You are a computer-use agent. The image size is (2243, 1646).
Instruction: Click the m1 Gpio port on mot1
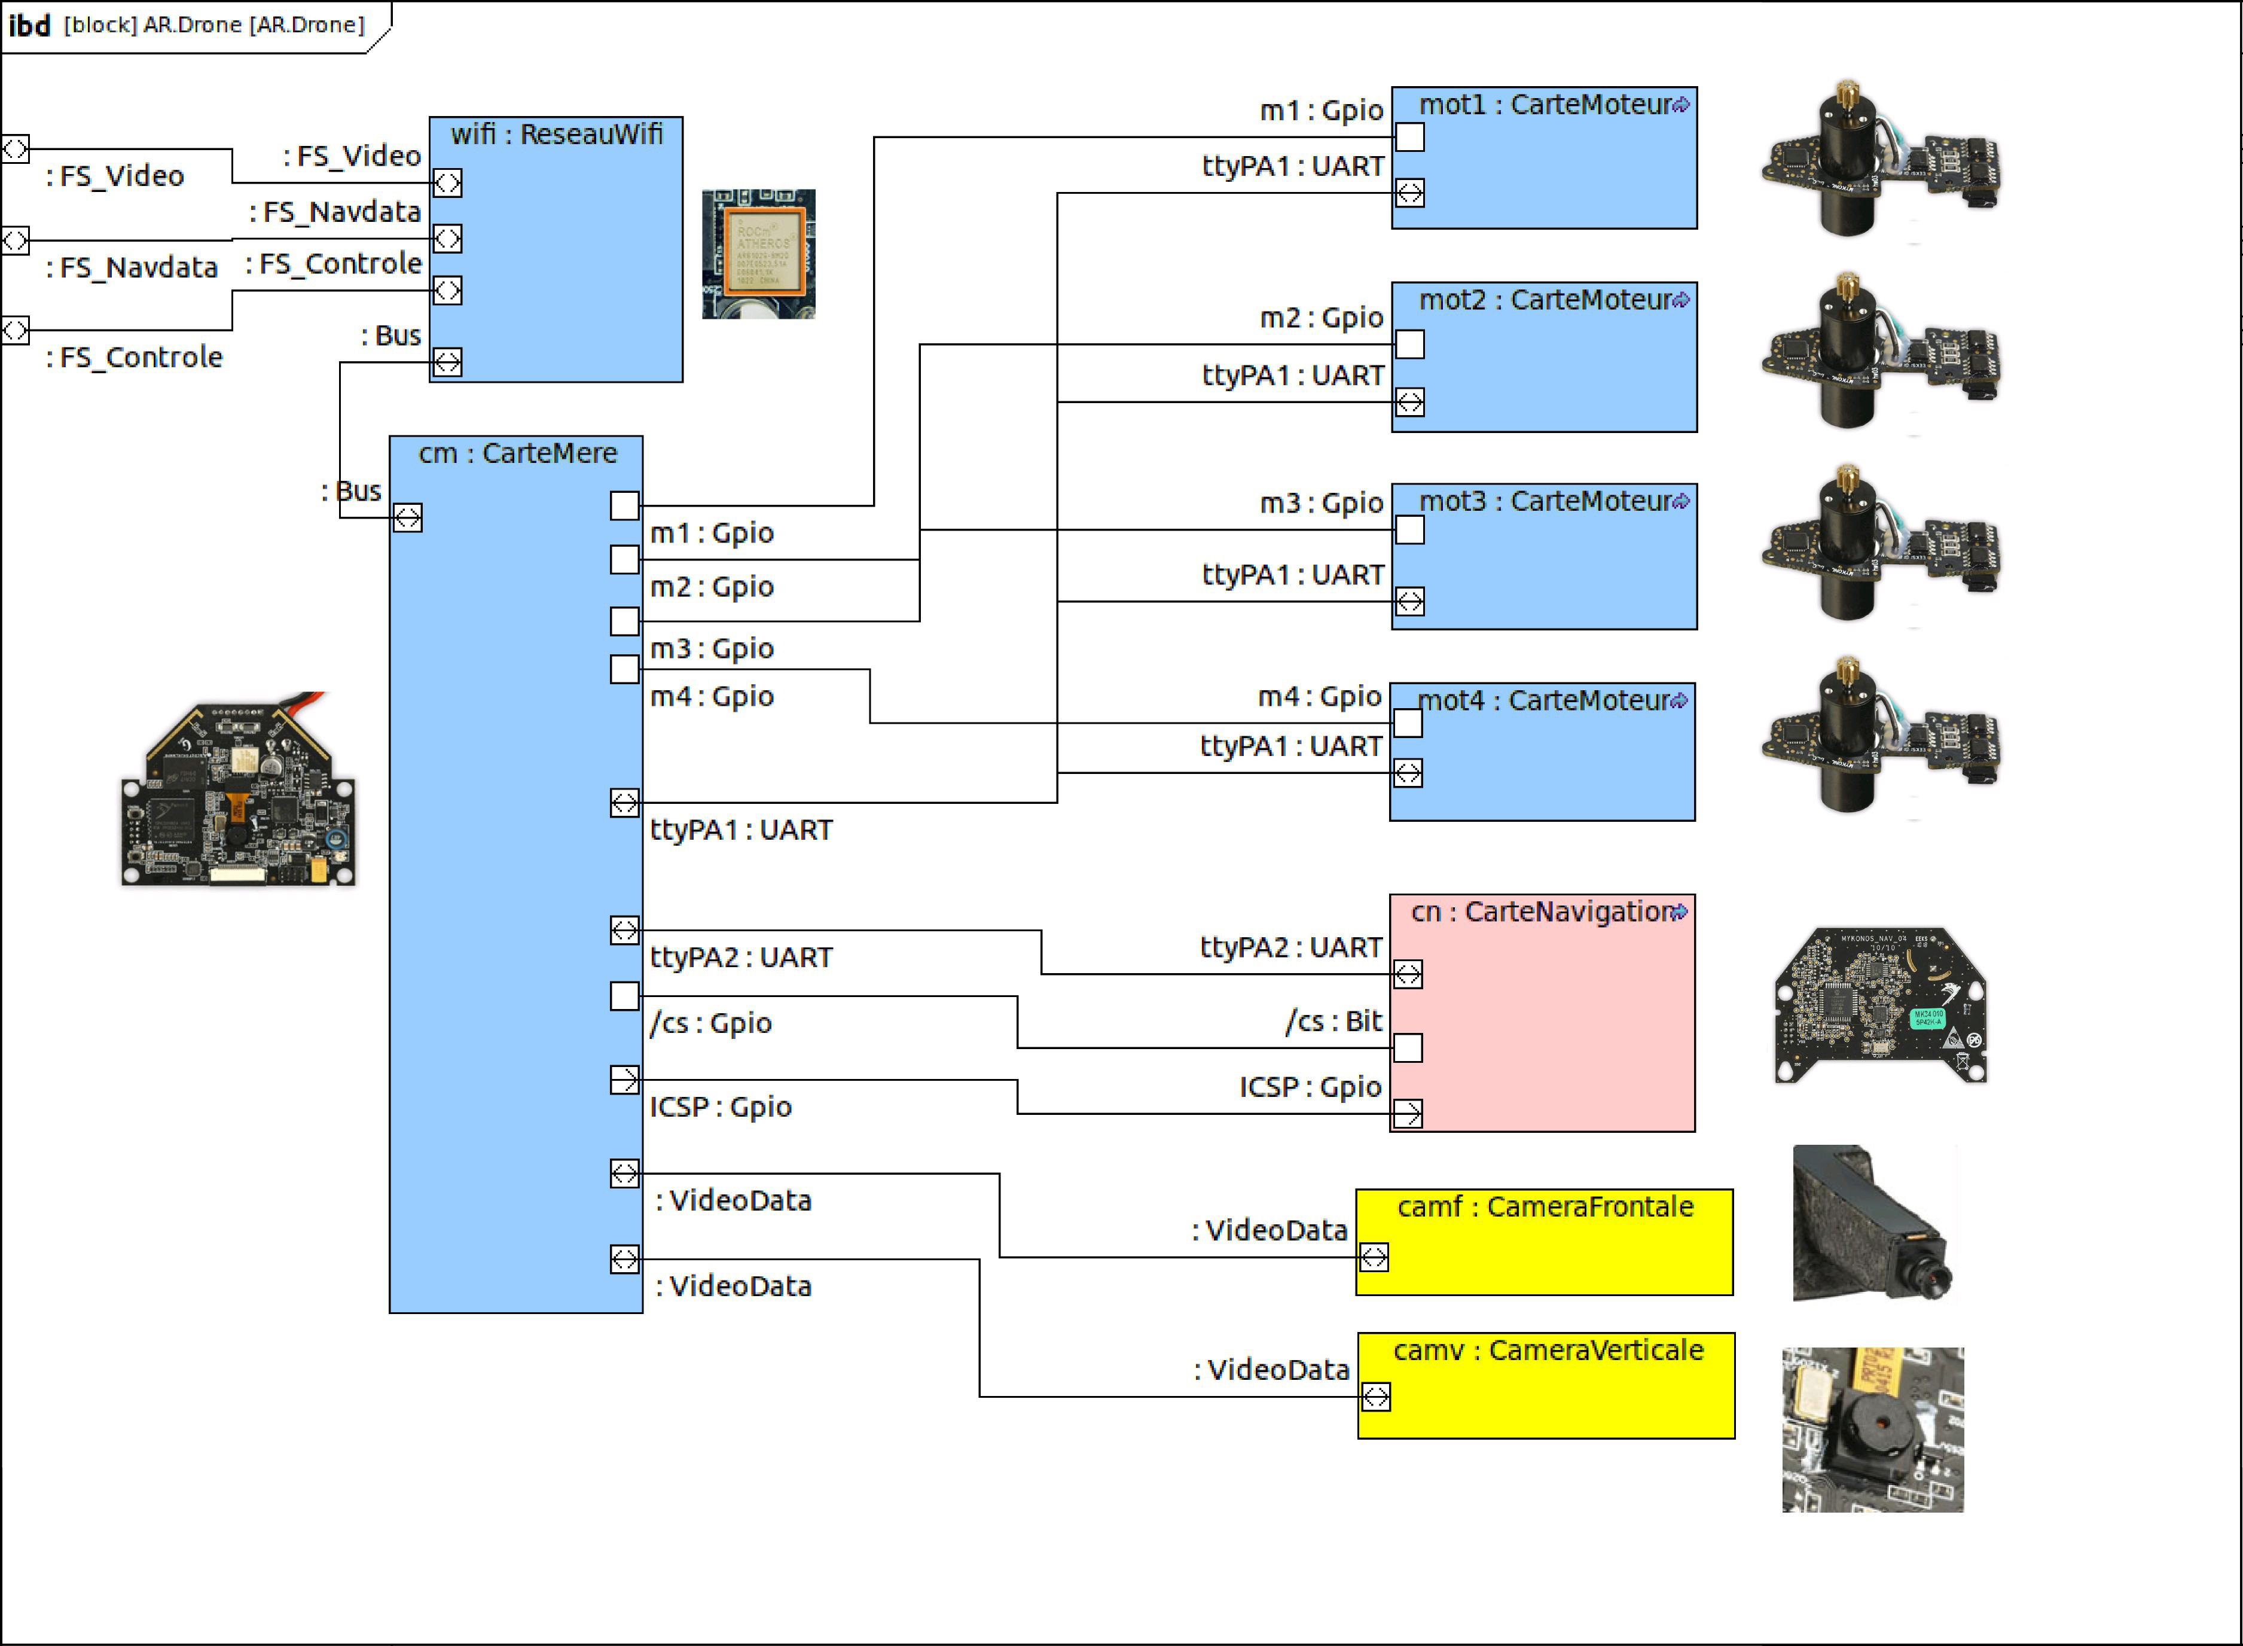point(1409,138)
